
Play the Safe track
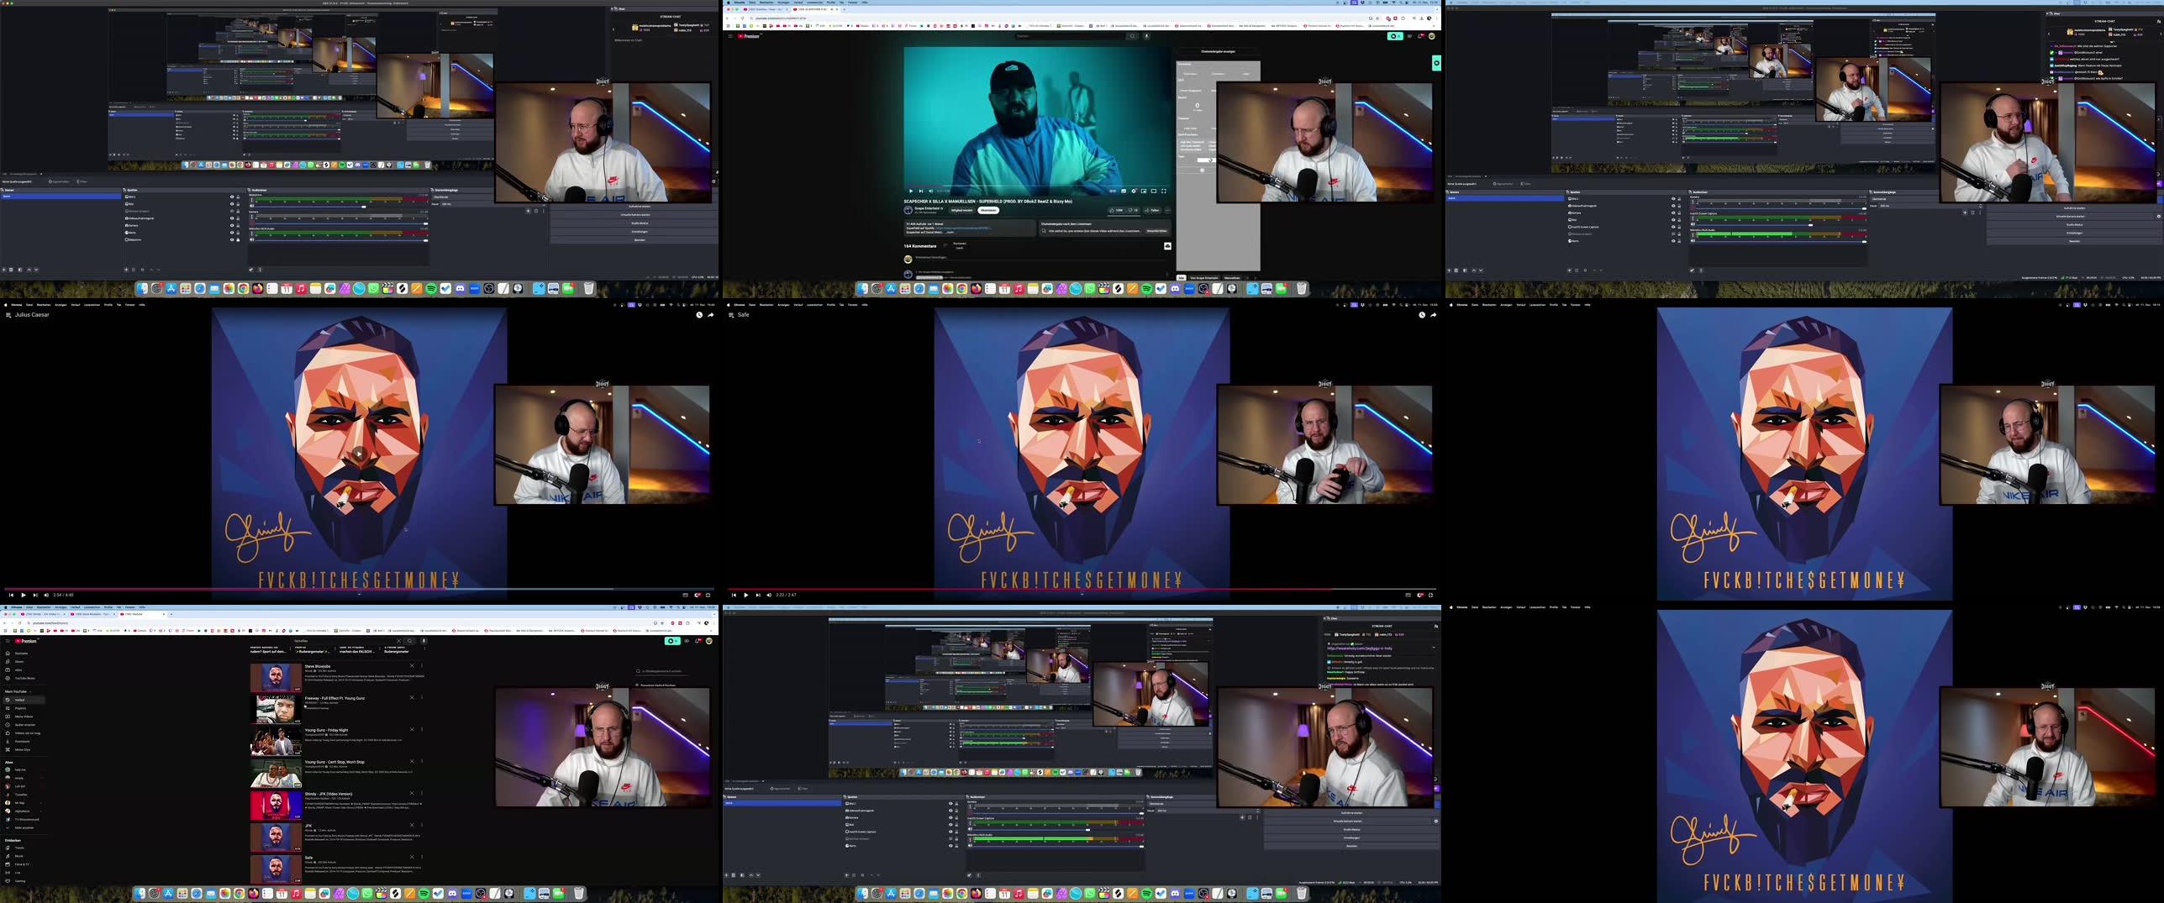coord(745,595)
